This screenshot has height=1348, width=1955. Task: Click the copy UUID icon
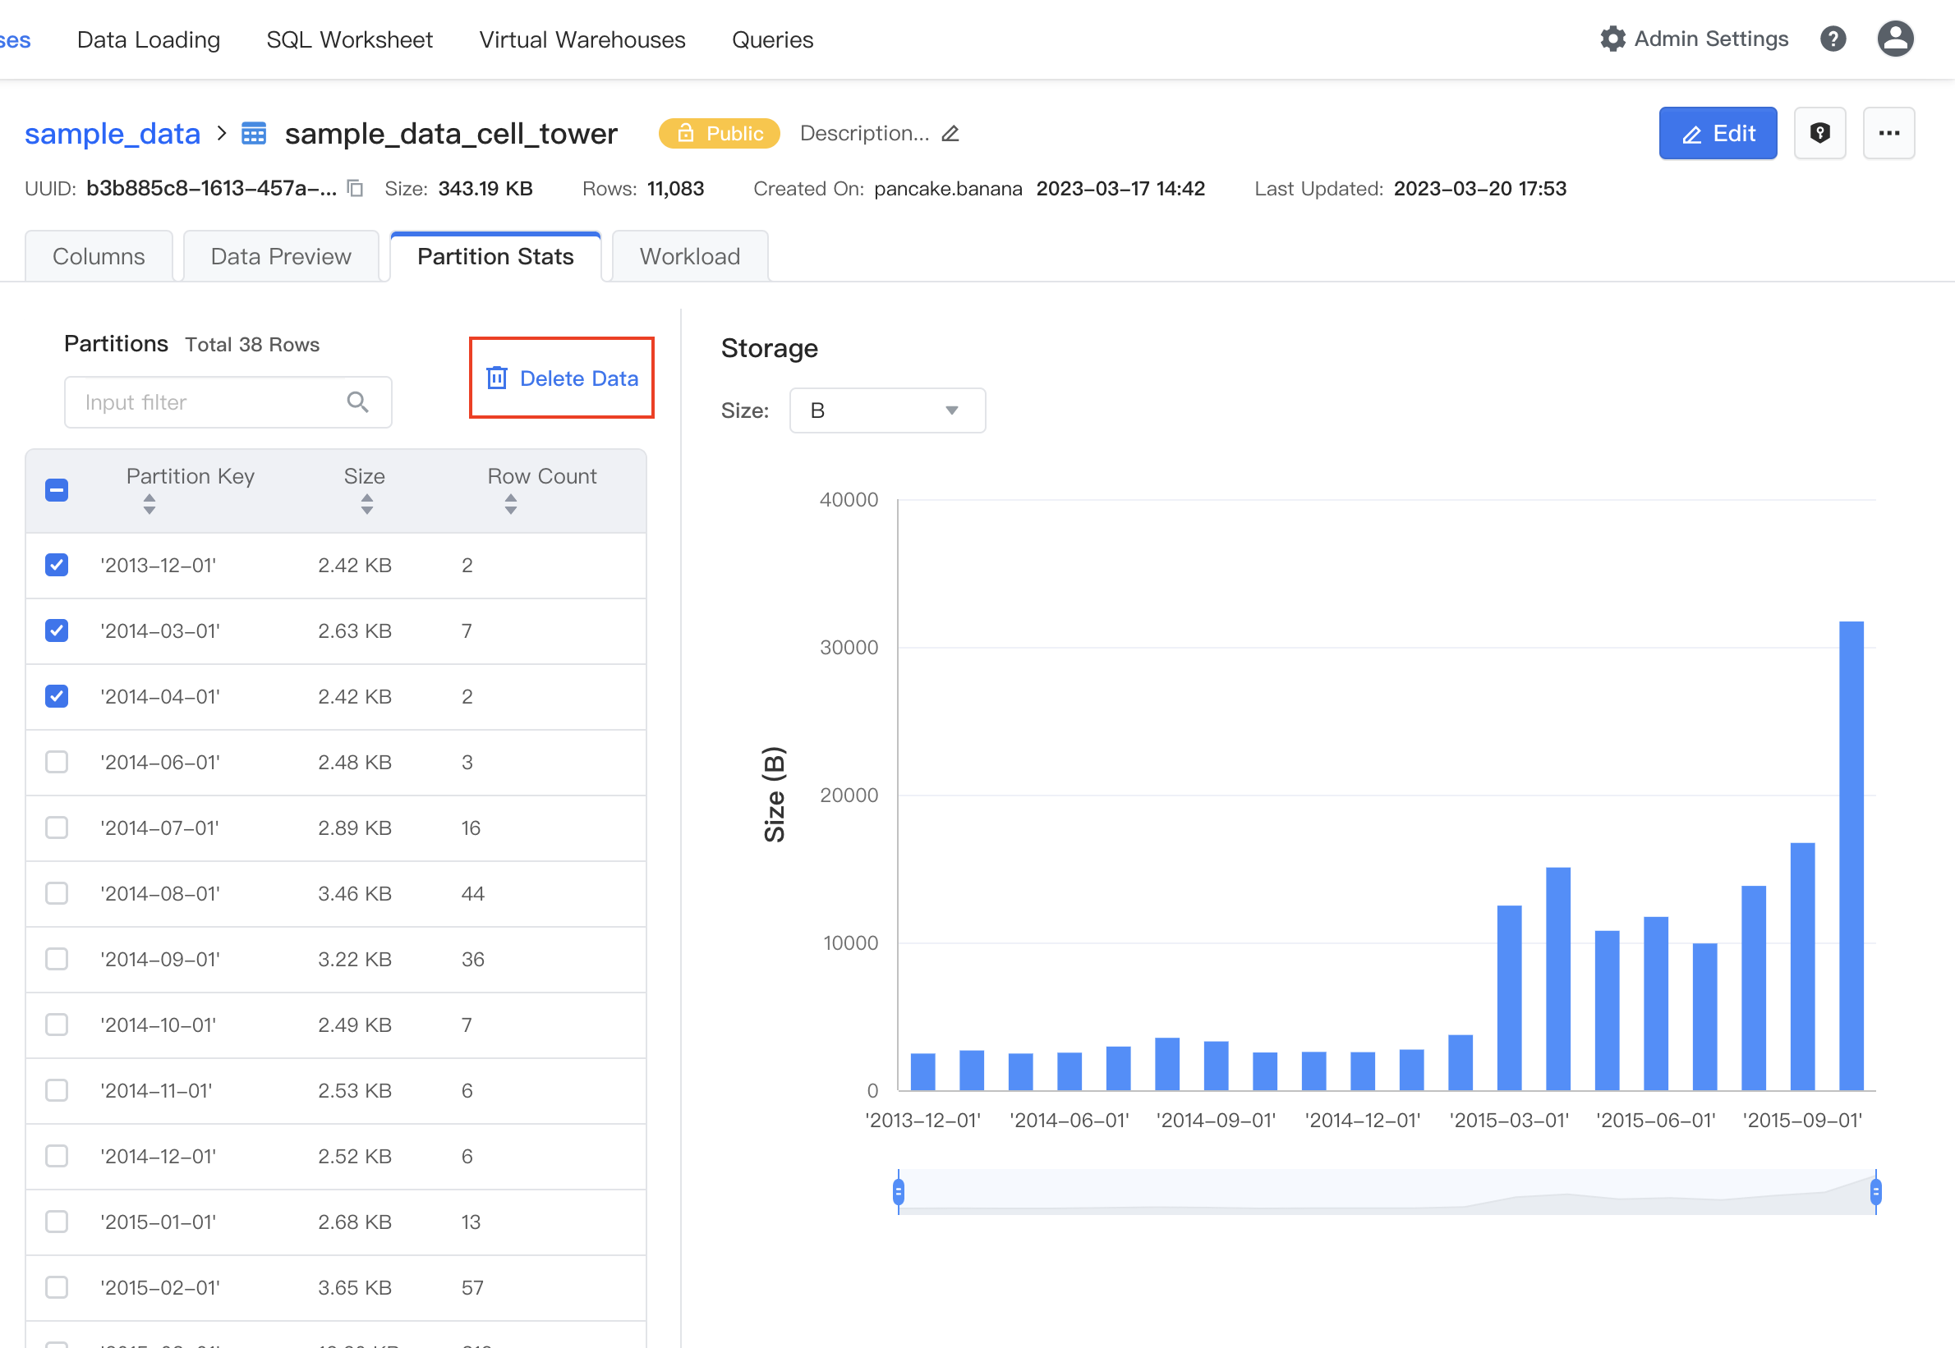click(x=356, y=188)
